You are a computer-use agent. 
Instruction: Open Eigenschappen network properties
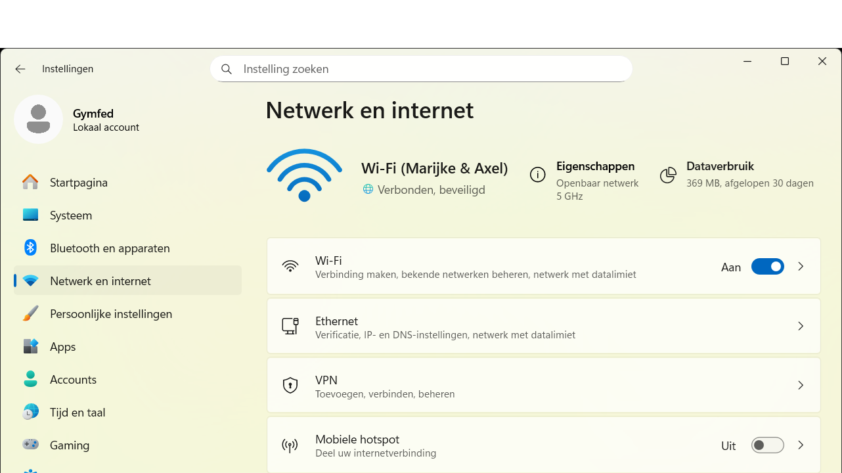[x=595, y=167]
